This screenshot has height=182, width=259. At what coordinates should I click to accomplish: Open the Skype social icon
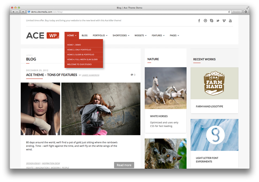[212, 21]
